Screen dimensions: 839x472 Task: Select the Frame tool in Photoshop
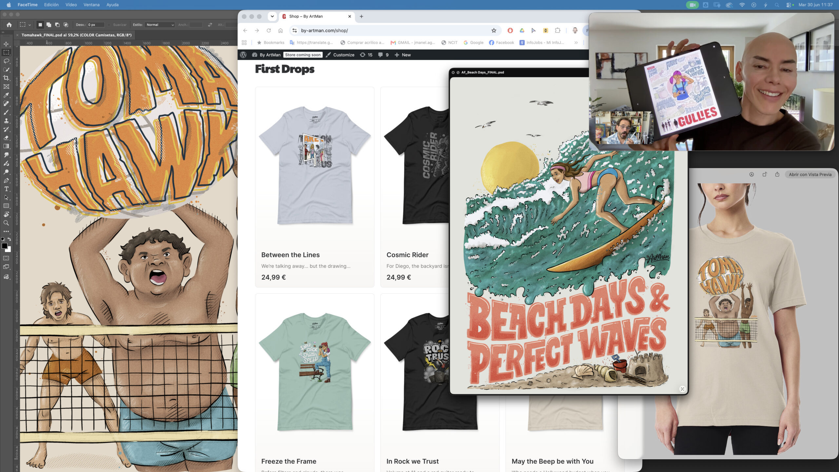click(x=6, y=87)
